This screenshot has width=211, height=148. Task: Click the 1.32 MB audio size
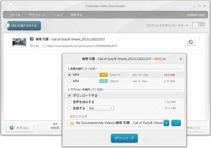170,102
